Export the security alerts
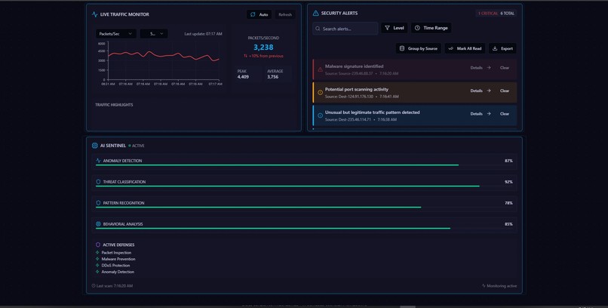The image size is (608, 308). (502, 48)
